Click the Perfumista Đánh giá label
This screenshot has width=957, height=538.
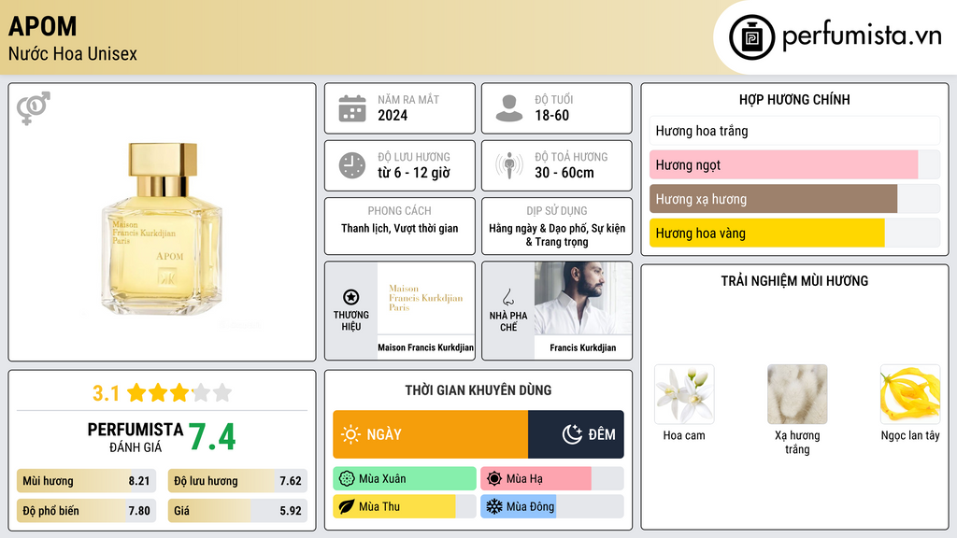tap(136, 438)
